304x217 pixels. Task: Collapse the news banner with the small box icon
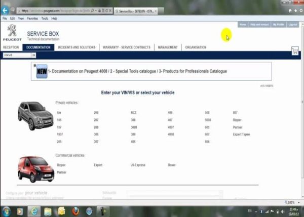coord(35,65)
